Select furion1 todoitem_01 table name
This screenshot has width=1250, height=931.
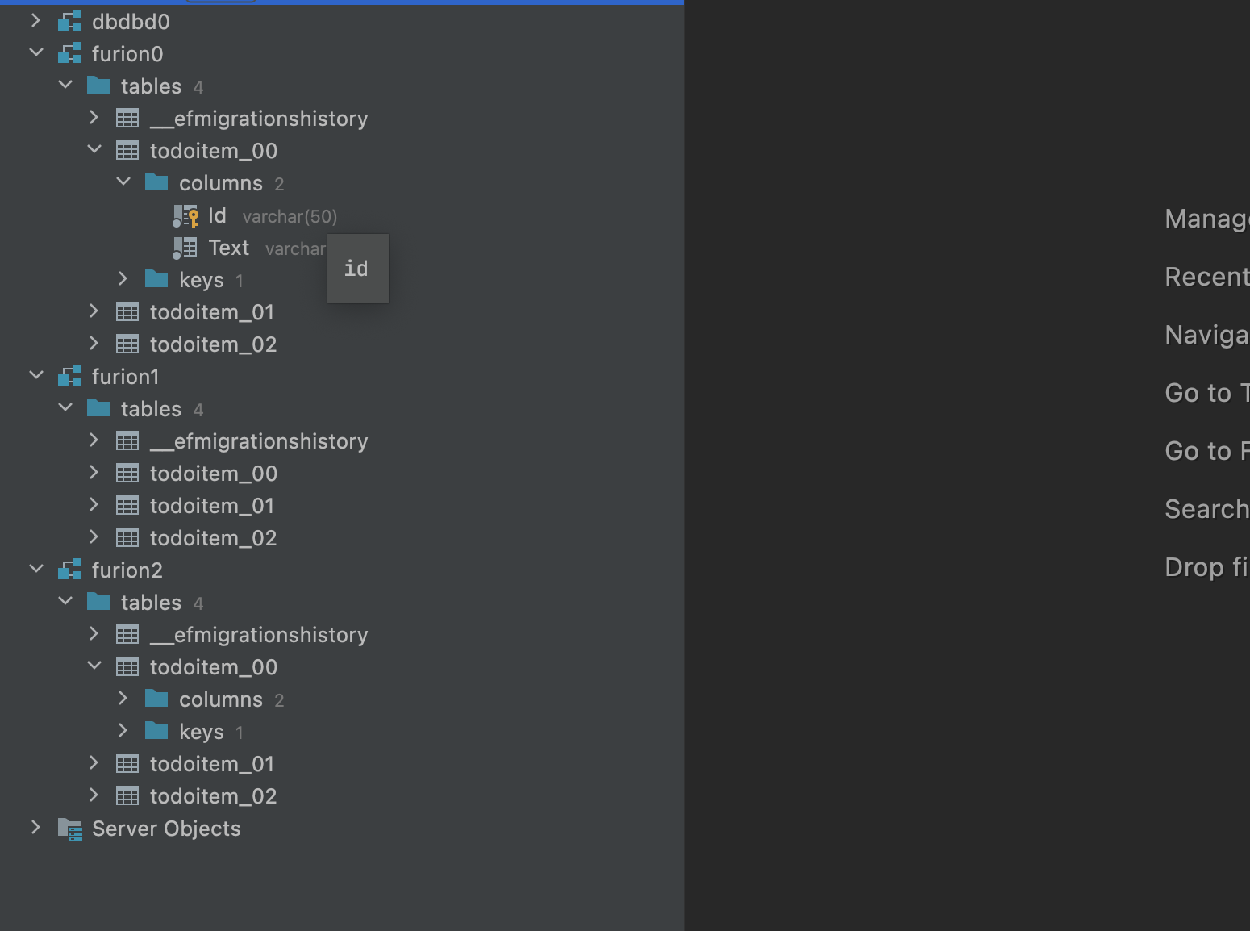[x=212, y=506]
